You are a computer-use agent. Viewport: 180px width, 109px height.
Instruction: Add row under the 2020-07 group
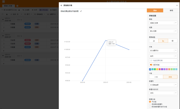tap(4, 51)
